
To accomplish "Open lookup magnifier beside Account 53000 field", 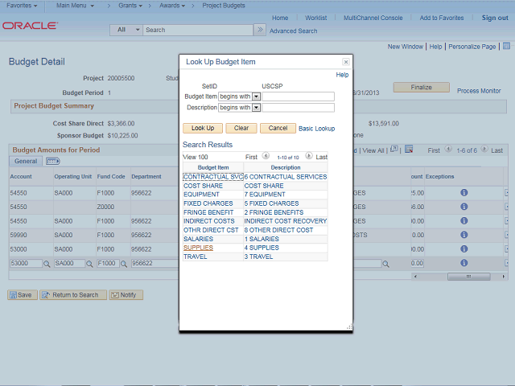I will pos(47,264).
